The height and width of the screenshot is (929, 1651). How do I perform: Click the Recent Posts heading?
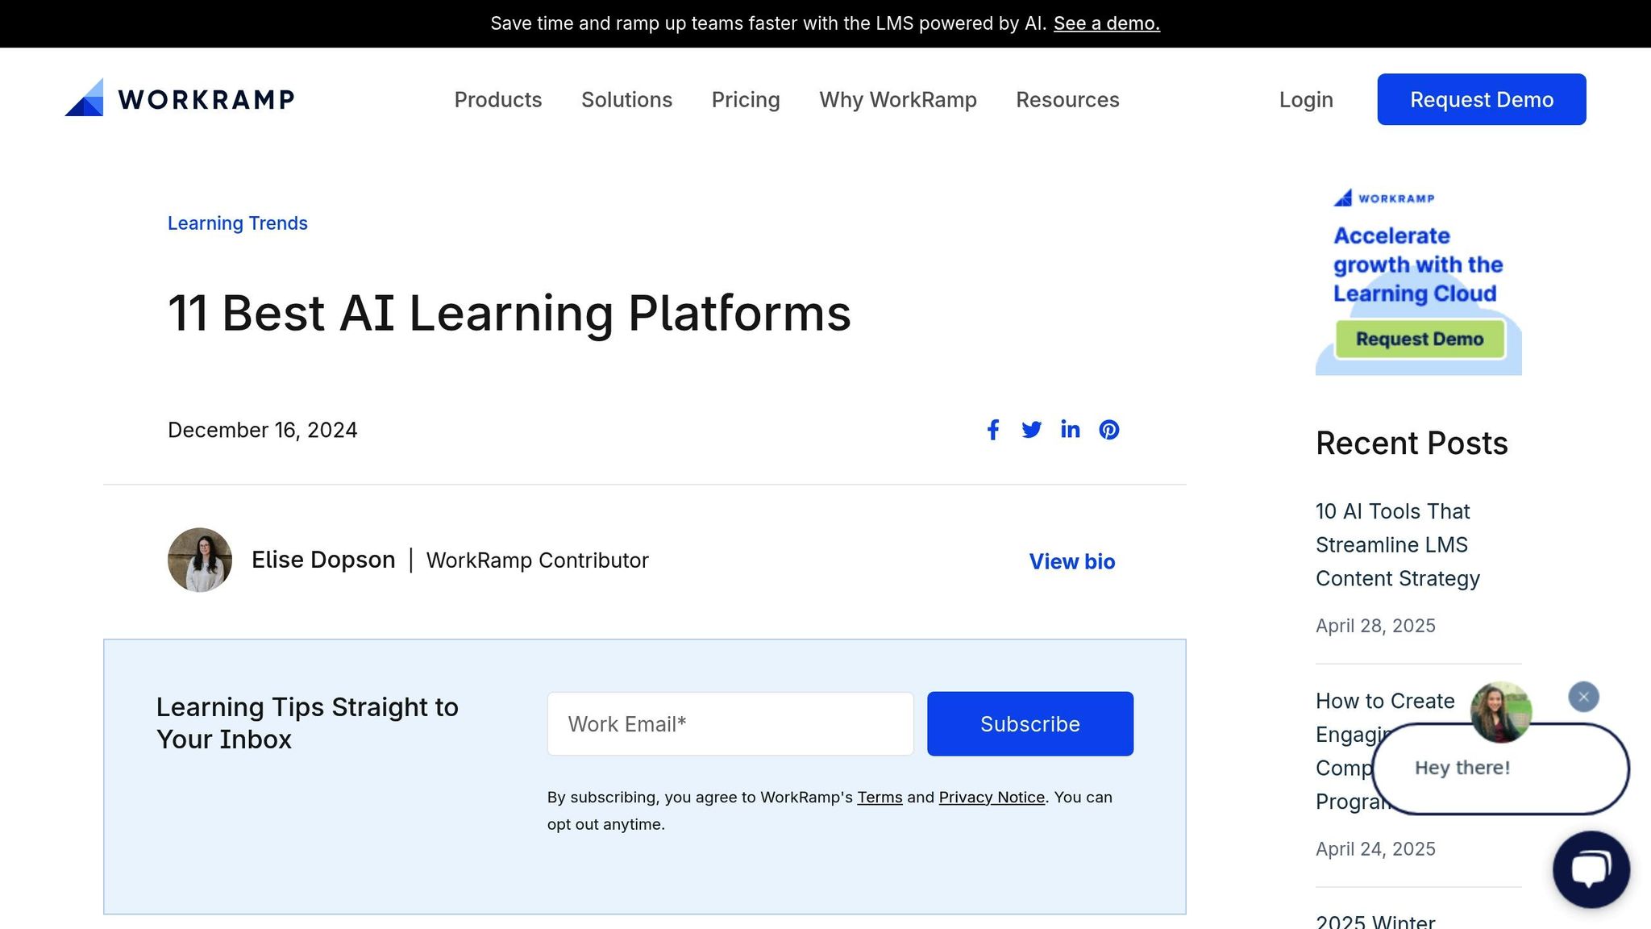coord(1412,443)
